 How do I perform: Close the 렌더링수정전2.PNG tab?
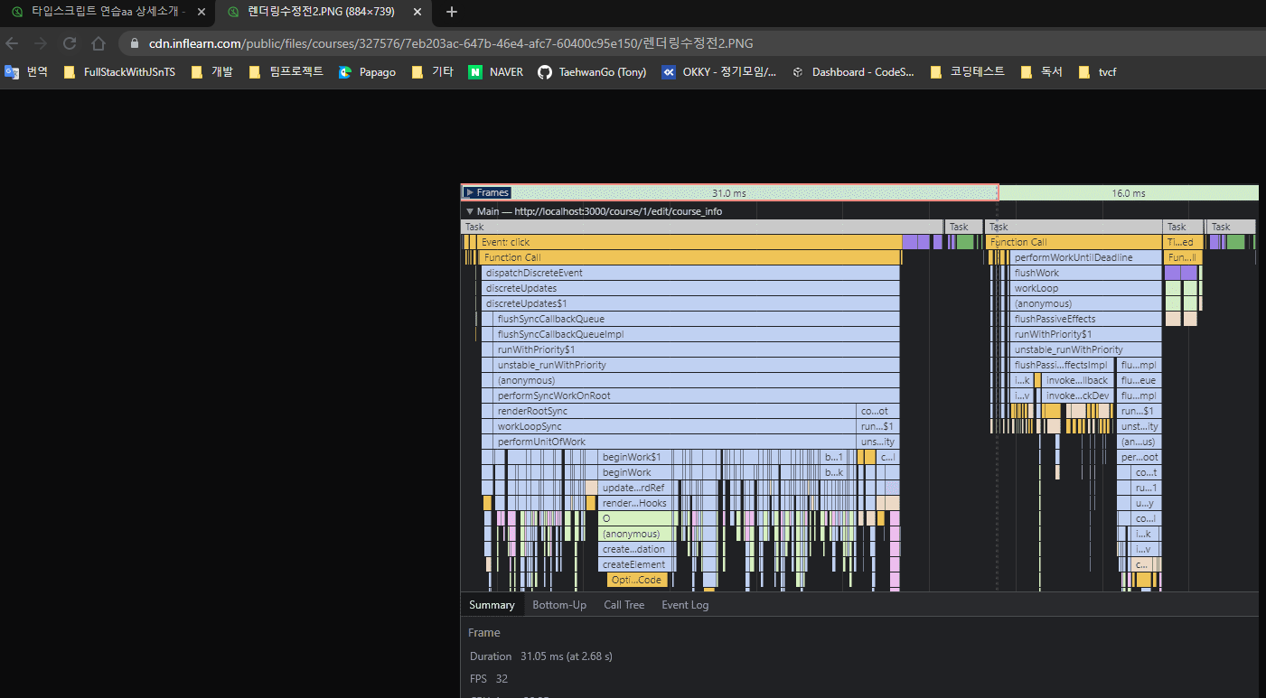point(417,12)
